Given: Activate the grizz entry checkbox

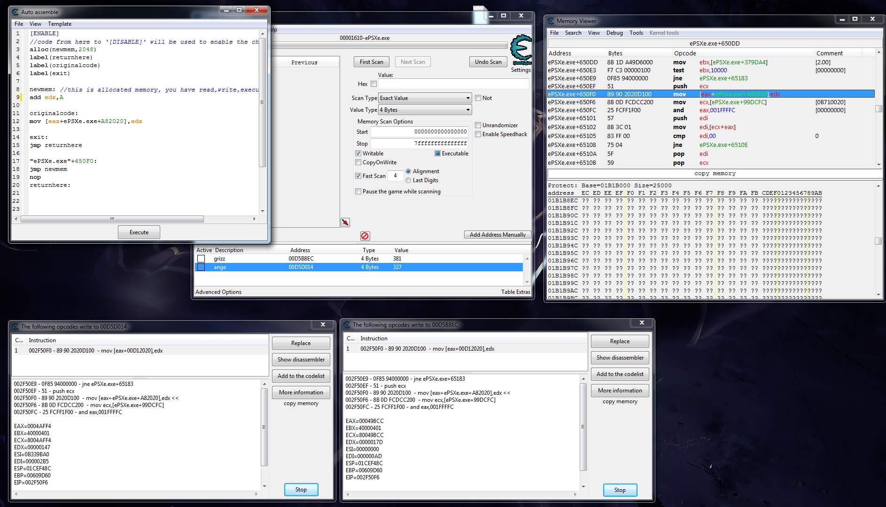Looking at the screenshot, I should (x=201, y=259).
